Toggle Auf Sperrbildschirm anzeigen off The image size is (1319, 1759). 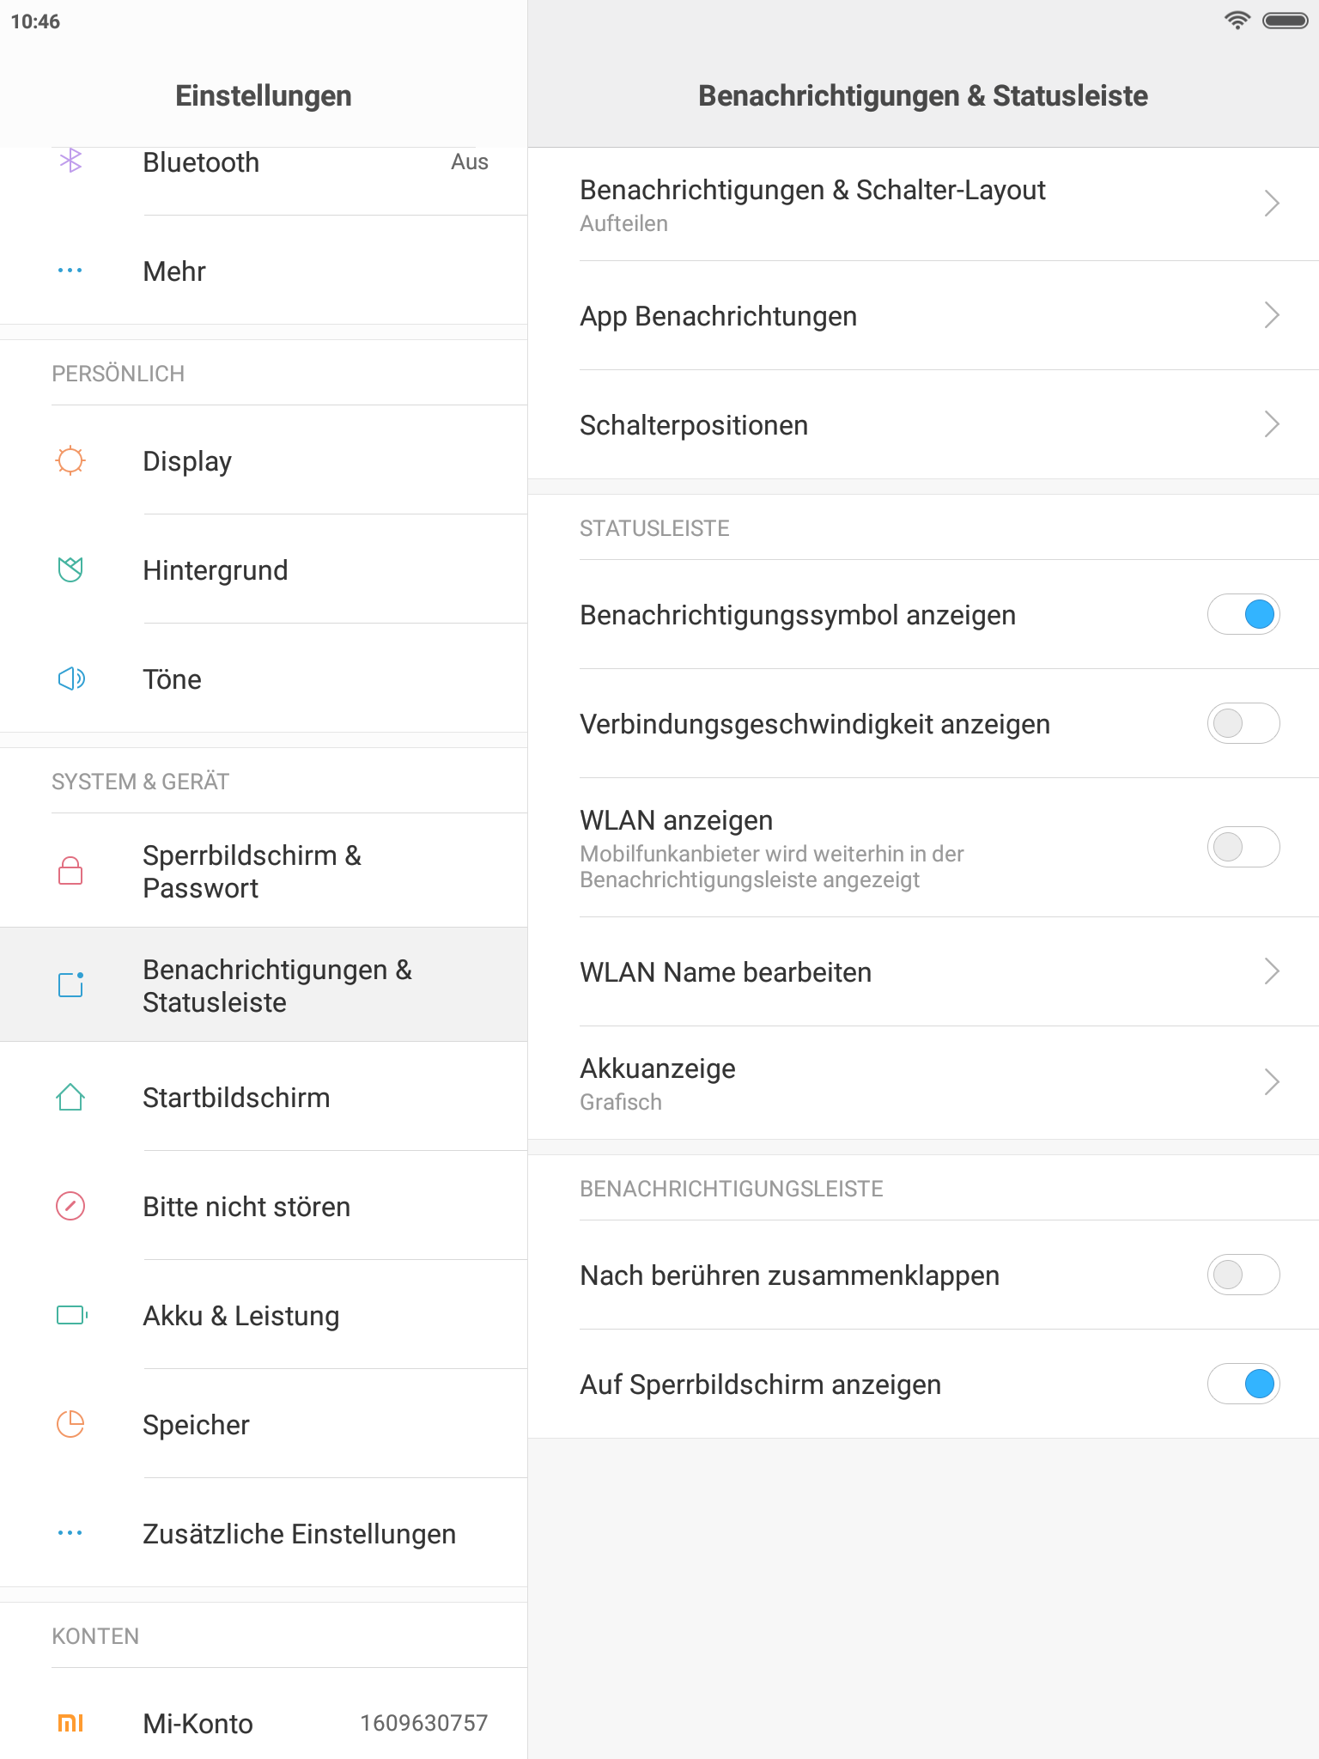point(1243,1385)
